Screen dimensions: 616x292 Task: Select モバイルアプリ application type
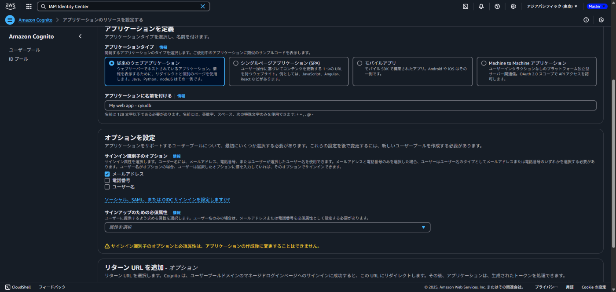[x=360, y=63]
